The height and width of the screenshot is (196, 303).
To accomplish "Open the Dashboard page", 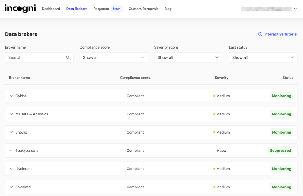I will 51,9.
